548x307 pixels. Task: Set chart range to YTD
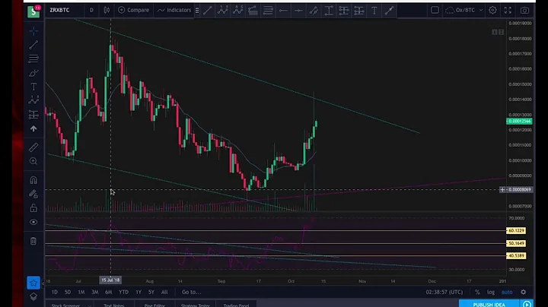coord(123,292)
